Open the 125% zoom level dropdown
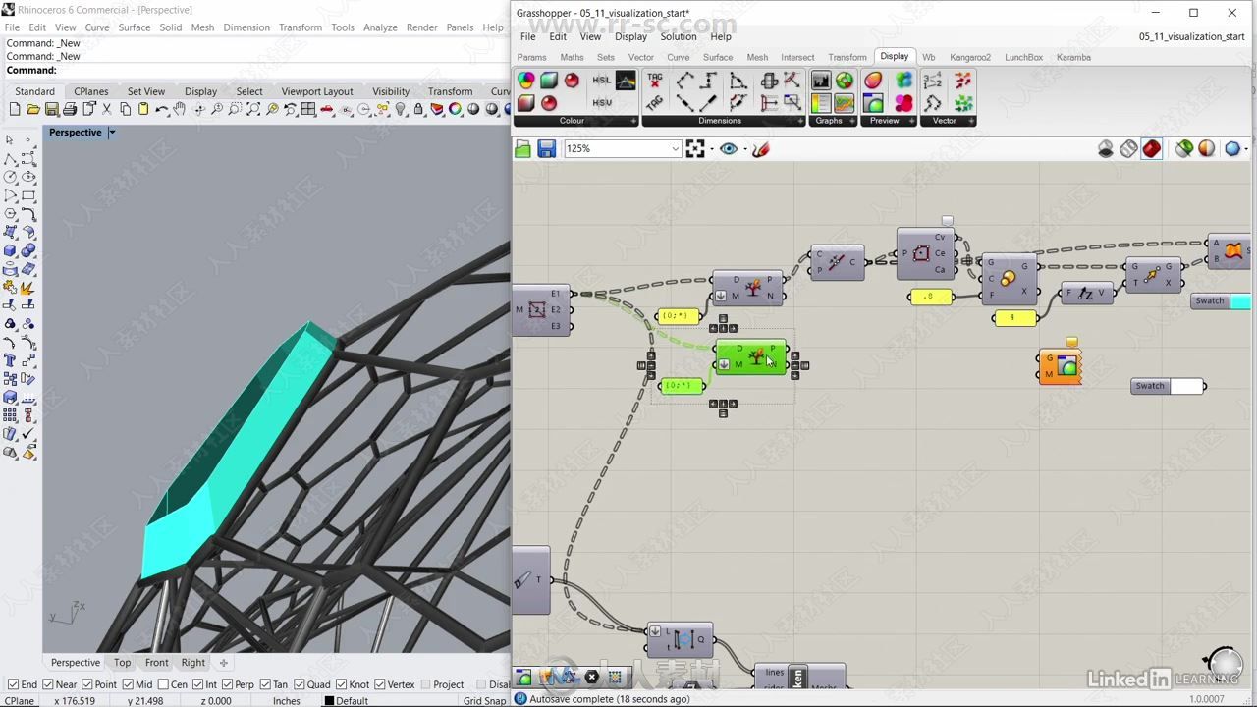 (x=676, y=148)
